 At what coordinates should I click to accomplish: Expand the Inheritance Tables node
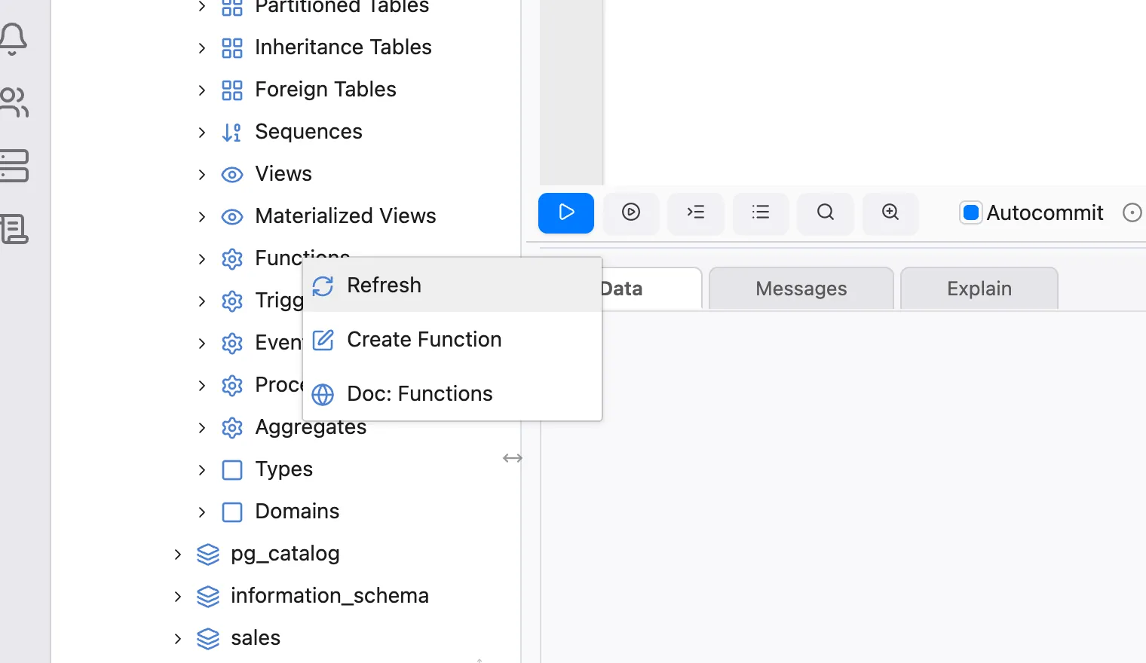[x=201, y=48]
